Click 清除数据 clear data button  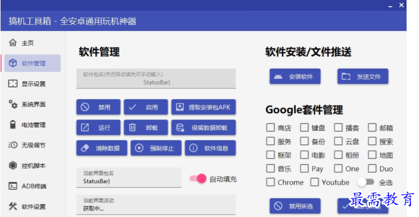point(102,148)
